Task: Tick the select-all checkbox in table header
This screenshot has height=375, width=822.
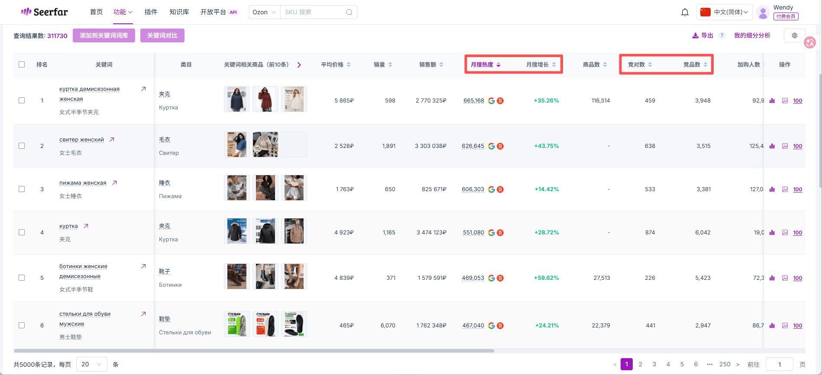Action: pyautogui.click(x=22, y=64)
